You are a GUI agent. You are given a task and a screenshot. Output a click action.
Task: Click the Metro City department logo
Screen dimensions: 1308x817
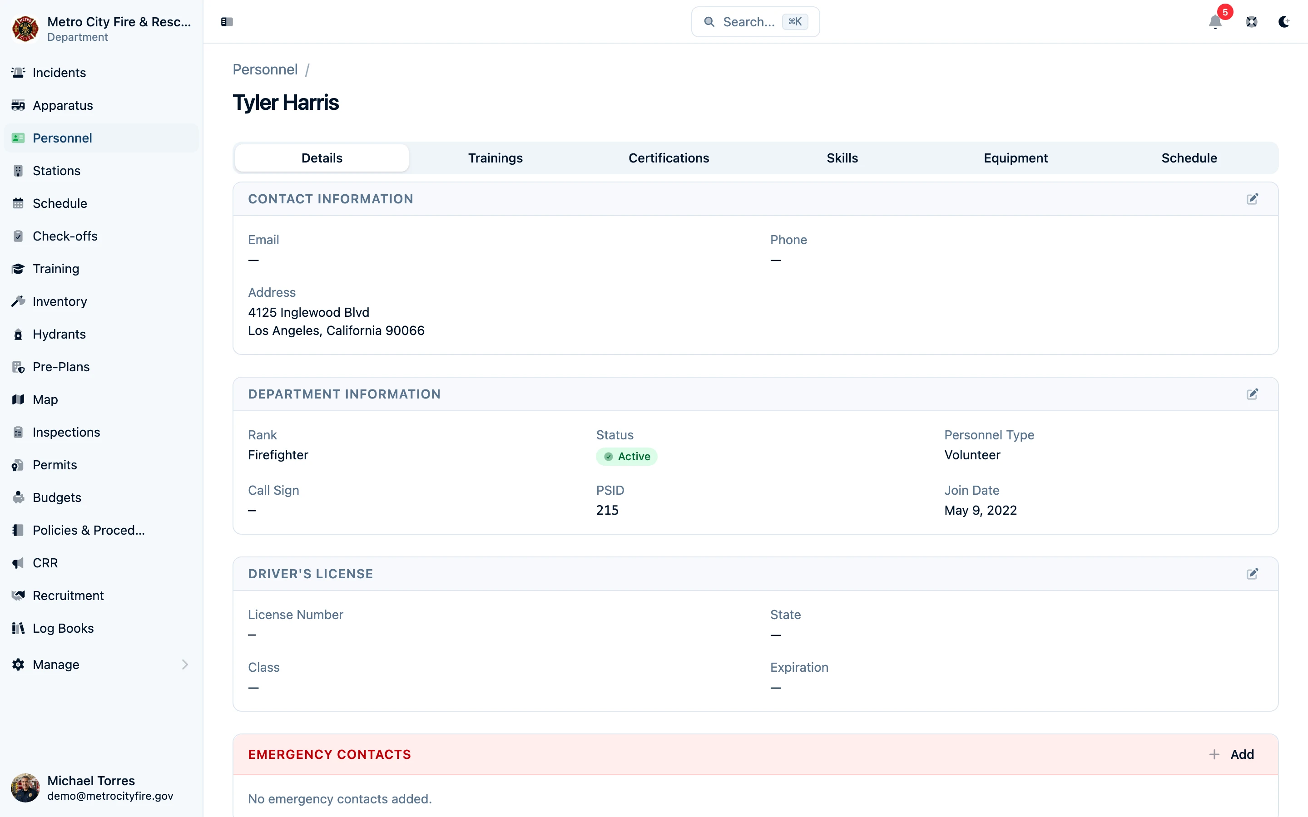click(x=25, y=29)
